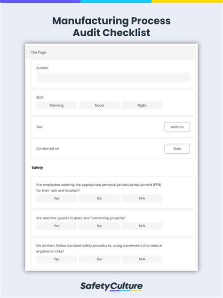Answer Yes for machine guards question

(x=56, y=226)
